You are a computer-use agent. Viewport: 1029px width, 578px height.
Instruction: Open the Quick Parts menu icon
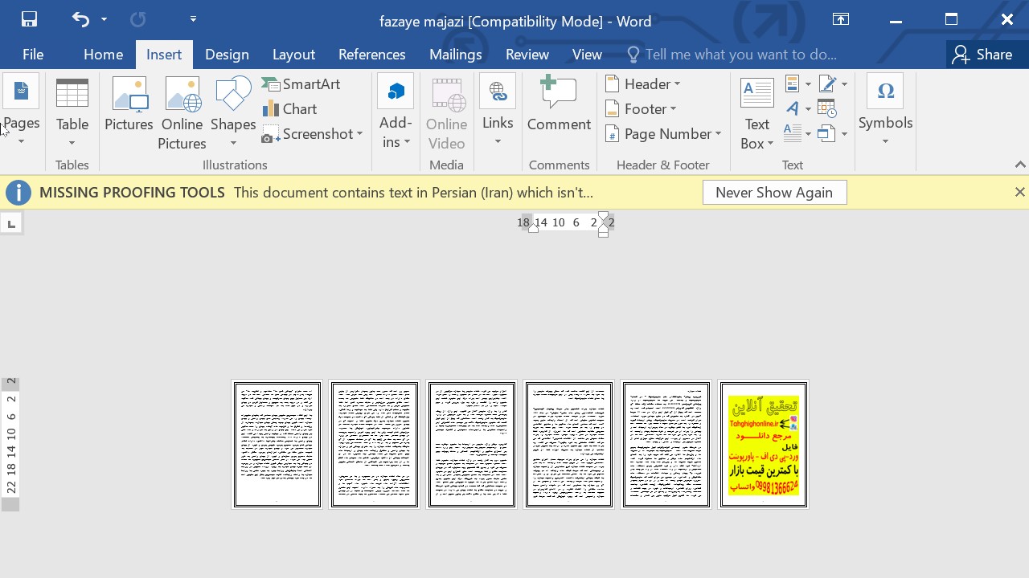797,84
